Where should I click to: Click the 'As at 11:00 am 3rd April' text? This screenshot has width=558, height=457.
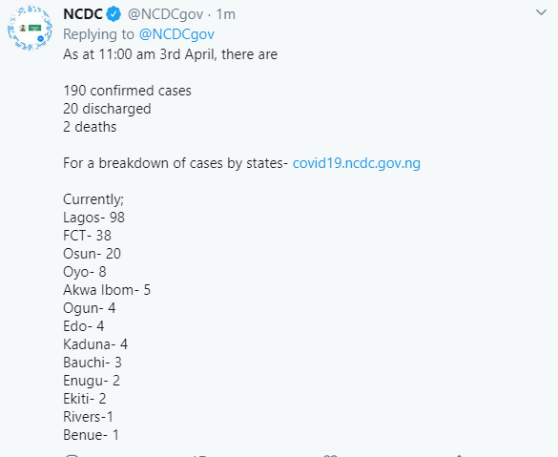point(139,54)
